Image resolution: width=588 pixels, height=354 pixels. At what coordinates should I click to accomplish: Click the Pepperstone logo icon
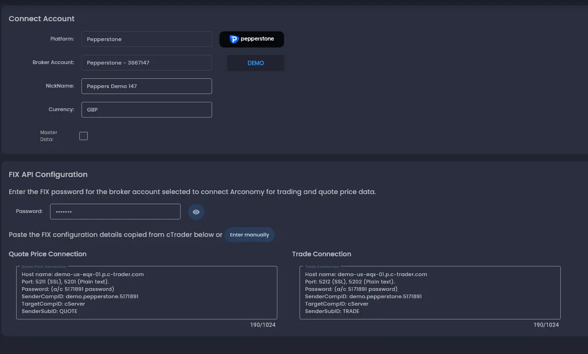pyautogui.click(x=252, y=39)
